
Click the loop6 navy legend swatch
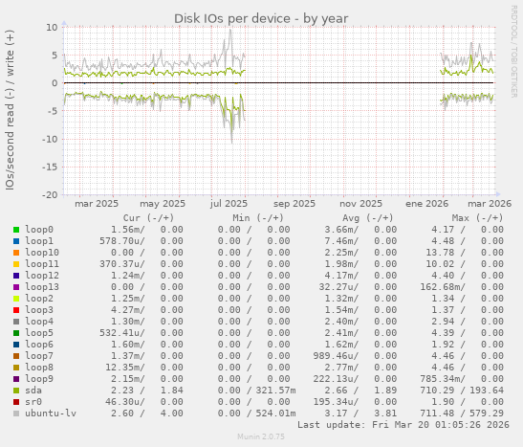(x=16, y=345)
